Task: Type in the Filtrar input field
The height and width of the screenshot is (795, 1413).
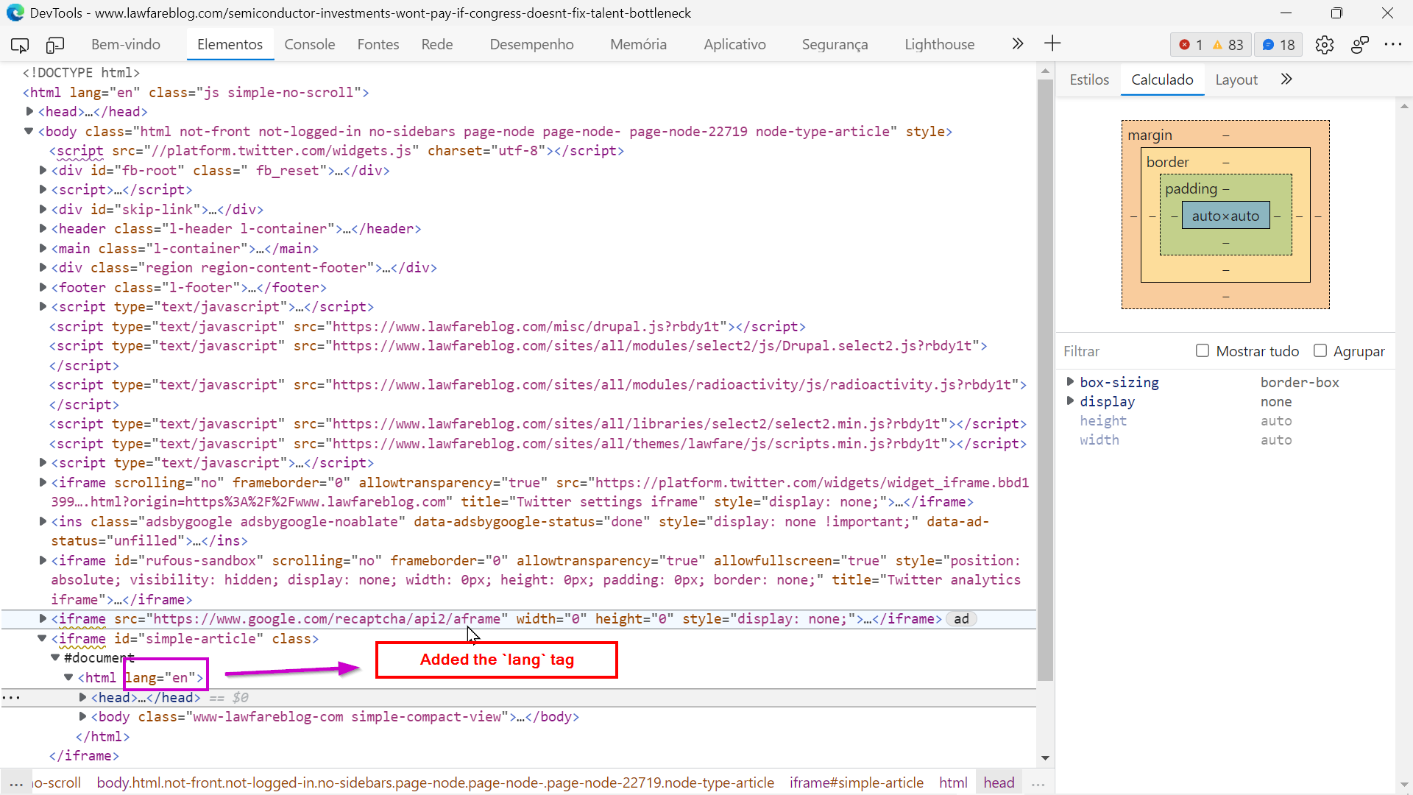Action: pyautogui.click(x=1104, y=351)
